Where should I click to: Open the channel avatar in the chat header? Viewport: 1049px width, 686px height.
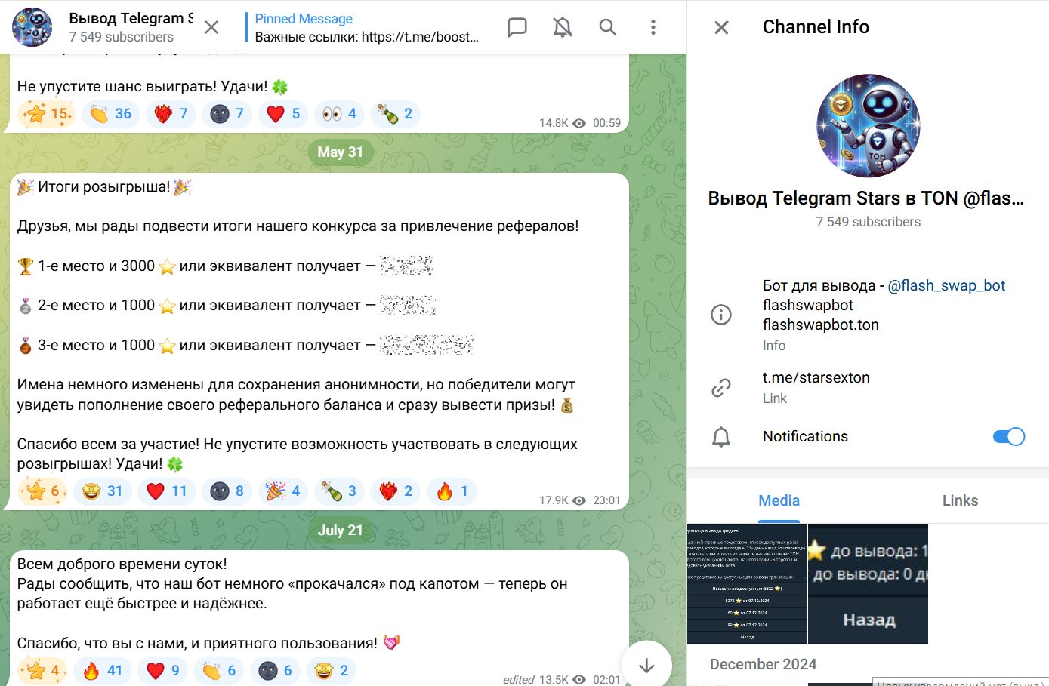(x=32, y=27)
